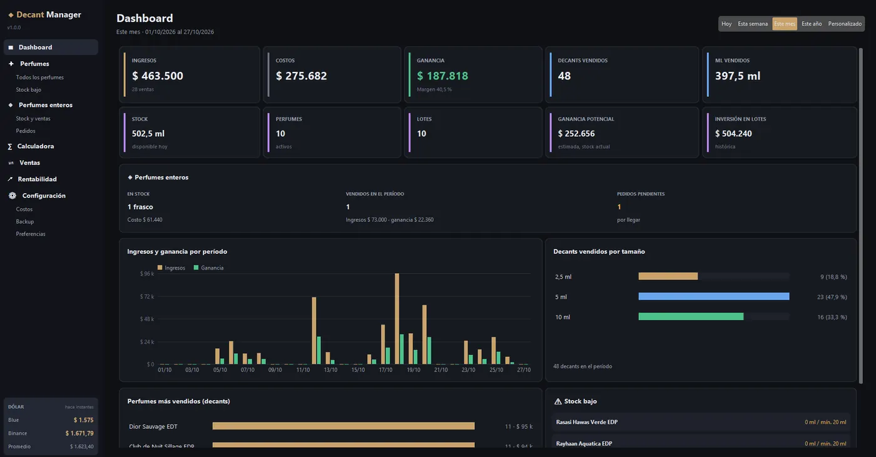Click the Perfumes 10 activos card

tap(332, 133)
